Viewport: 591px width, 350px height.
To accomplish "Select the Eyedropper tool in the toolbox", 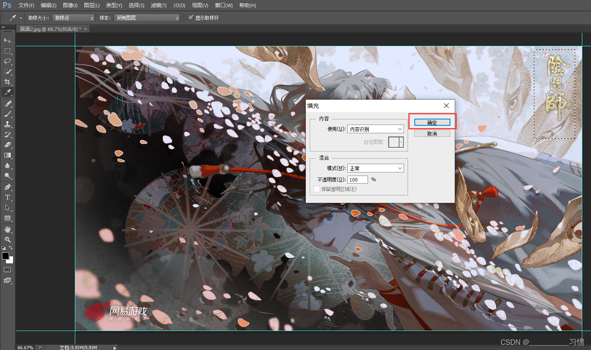I will 8,92.
